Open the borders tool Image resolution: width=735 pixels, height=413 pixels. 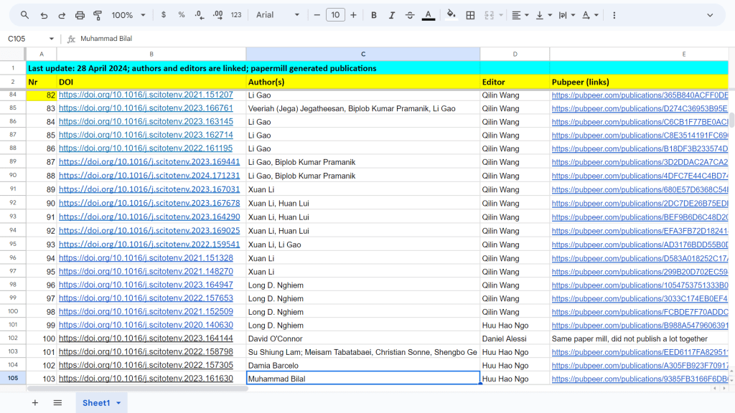[470, 15]
